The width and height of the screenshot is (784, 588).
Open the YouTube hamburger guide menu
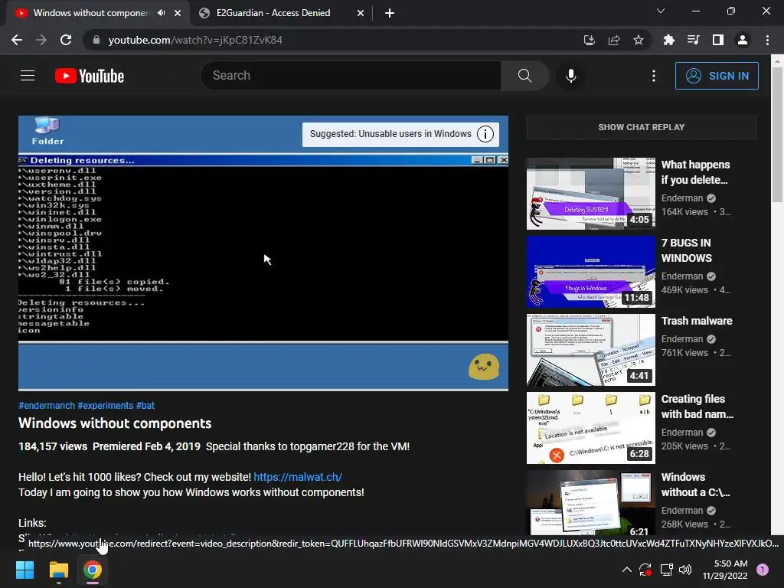(28, 76)
